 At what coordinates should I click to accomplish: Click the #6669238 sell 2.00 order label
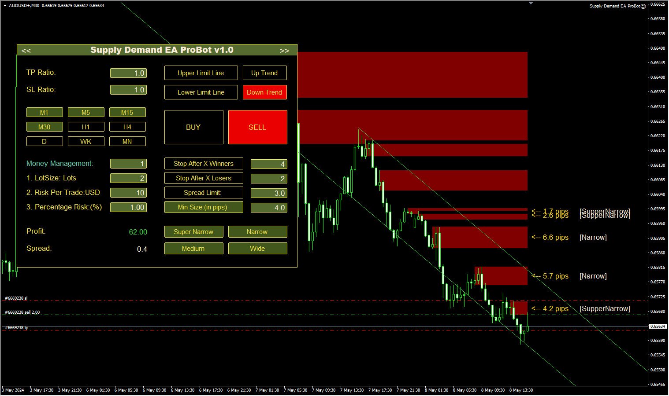(22, 312)
